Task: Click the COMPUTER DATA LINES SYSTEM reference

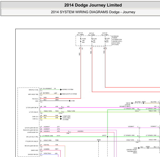Action: pyautogui.click(x=66, y=118)
